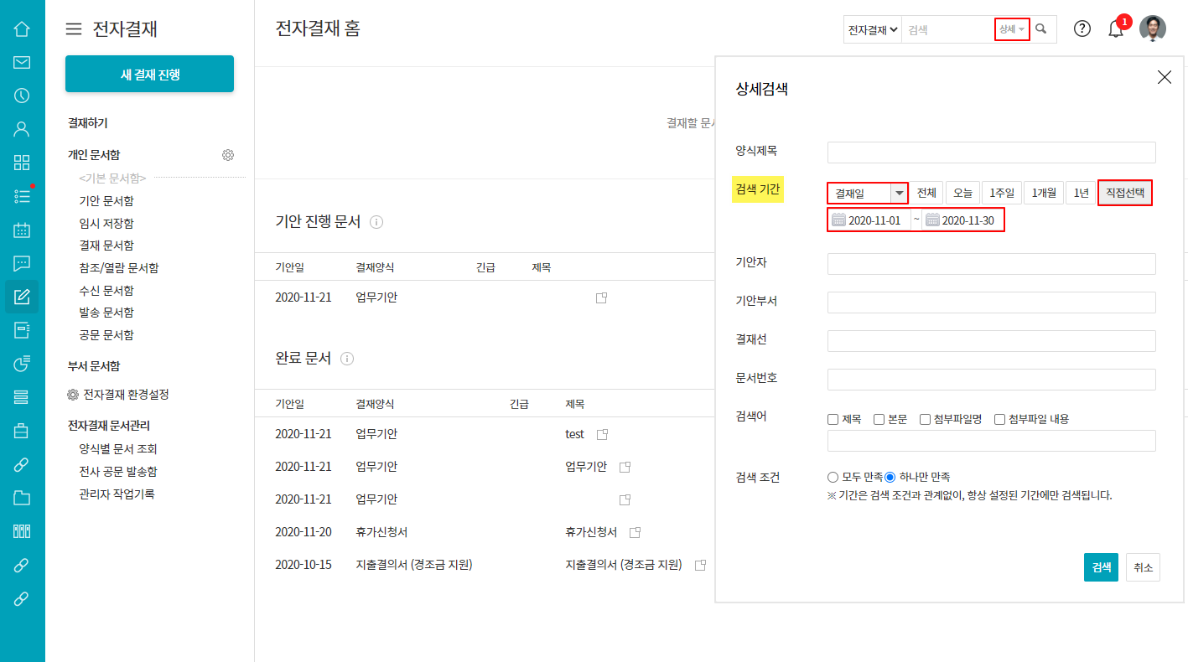The width and height of the screenshot is (1188, 662).
Task: Click the 양식제목 input field
Action: (991, 153)
